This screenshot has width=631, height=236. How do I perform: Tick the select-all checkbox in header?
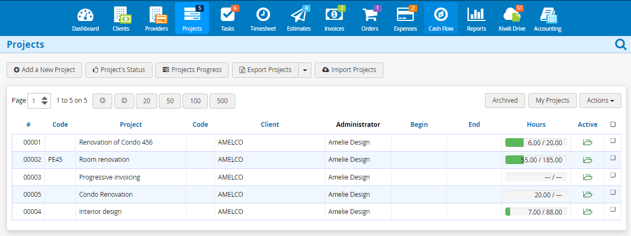point(613,124)
